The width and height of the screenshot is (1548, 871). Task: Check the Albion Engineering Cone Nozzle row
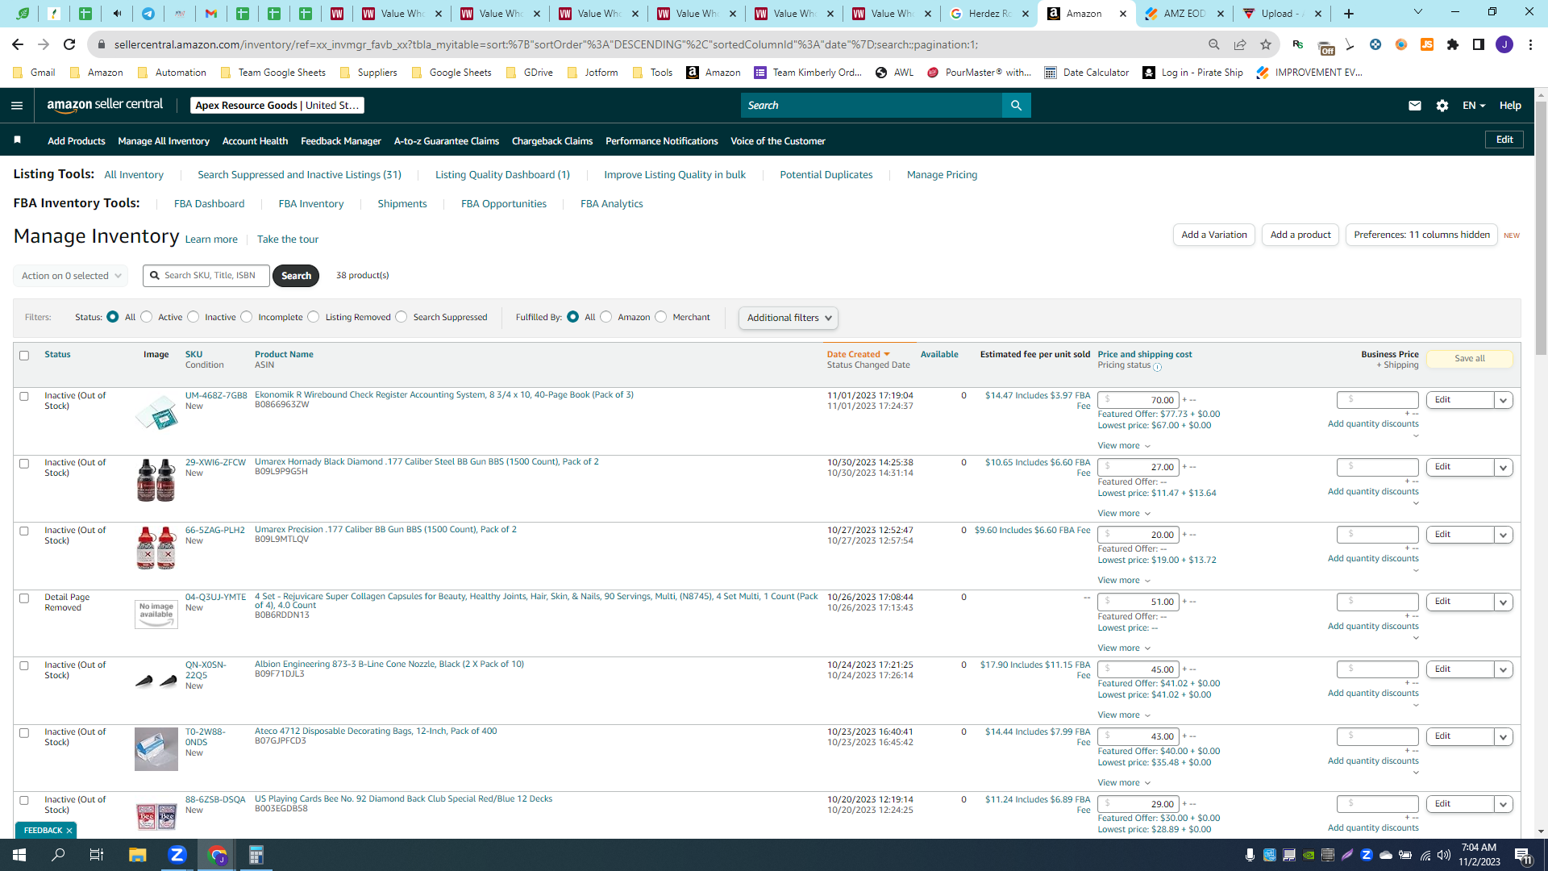point(24,666)
